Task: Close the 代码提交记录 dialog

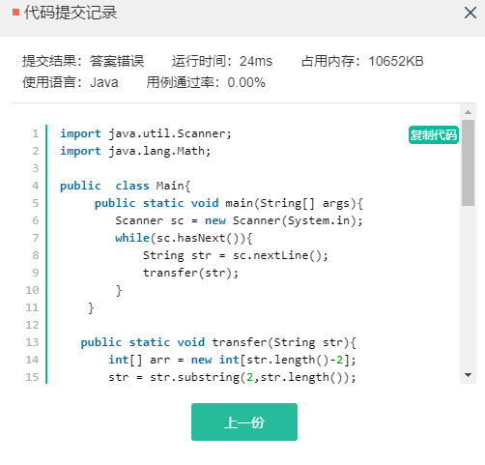Action: coord(471,13)
